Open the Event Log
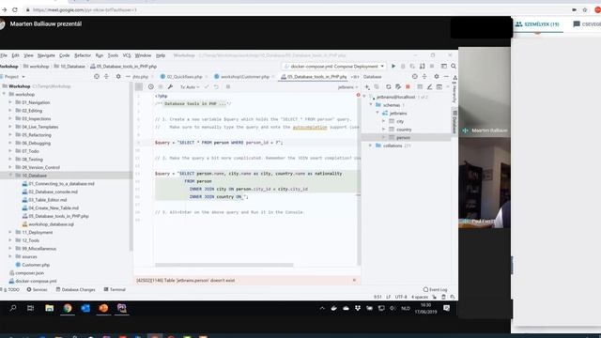This screenshot has width=601, height=338. pyautogui.click(x=436, y=290)
